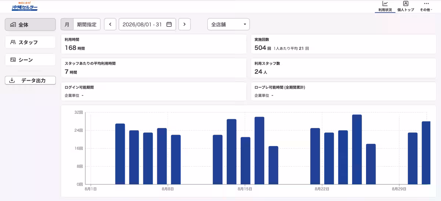
Task: Open 全店舗 store dropdown
Action: pos(229,24)
